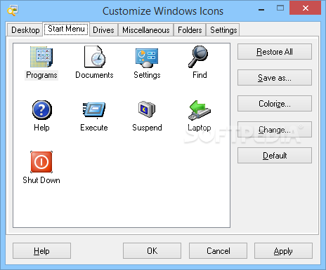Image resolution: width=326 pixels, height=270 pixels.
Task: Click the Restore All button
Action: coord(275,52)
